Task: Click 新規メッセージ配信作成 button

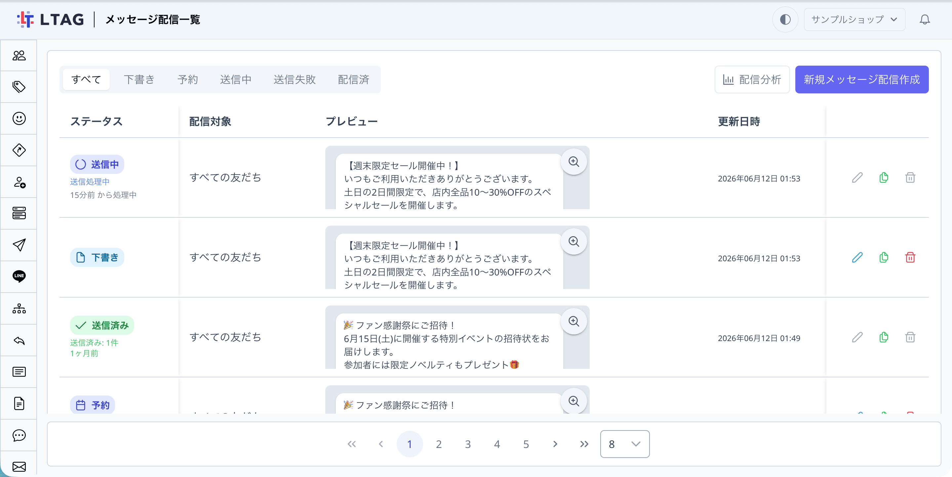Action: point(861,79)
